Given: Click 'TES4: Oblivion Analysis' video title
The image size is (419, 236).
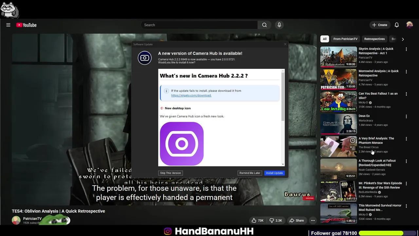Looking at the screenshot, I should [59, 211].
